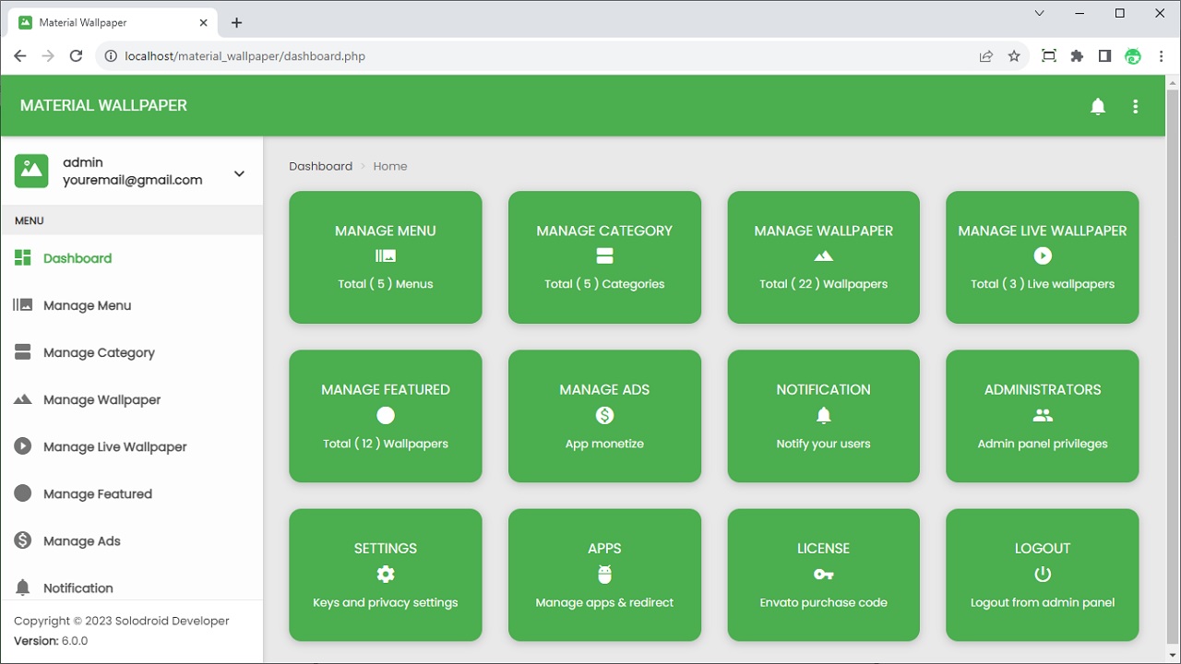Viewport: 1181px width, 664px height.
Task: Click the Home breadcrumb text
Action: [x=390, y=166]
